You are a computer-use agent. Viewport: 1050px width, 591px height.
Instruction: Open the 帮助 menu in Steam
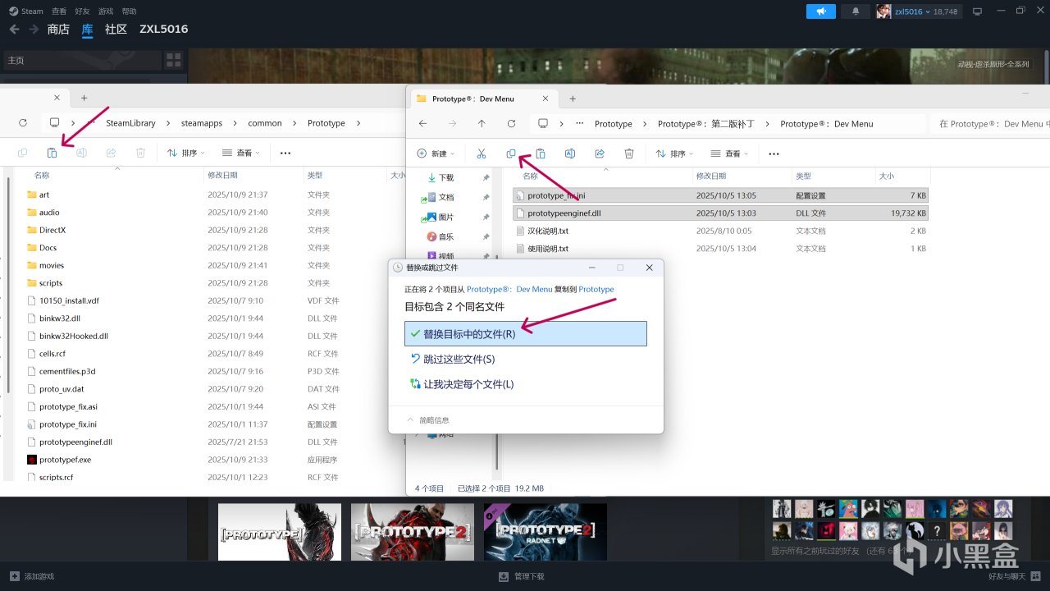click(x=129, y=11)
